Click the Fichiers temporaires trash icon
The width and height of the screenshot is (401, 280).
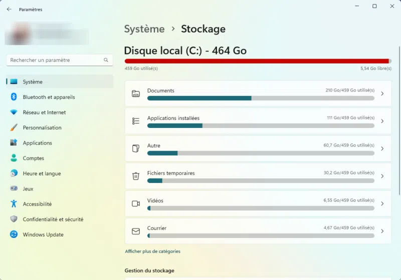coord(135,176)
